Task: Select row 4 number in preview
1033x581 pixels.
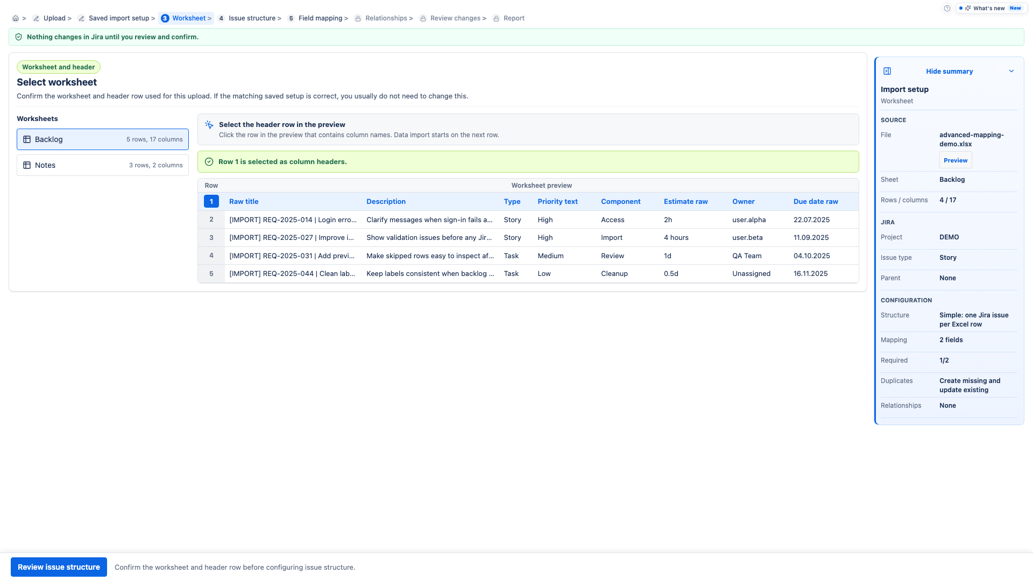Action: click(x=211, y=256)
